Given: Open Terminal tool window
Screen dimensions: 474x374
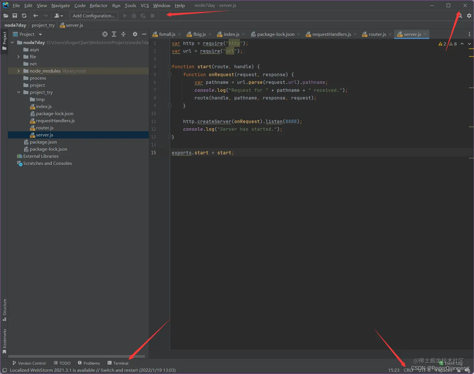Looking at the screenshot, I should pos(118,363).
